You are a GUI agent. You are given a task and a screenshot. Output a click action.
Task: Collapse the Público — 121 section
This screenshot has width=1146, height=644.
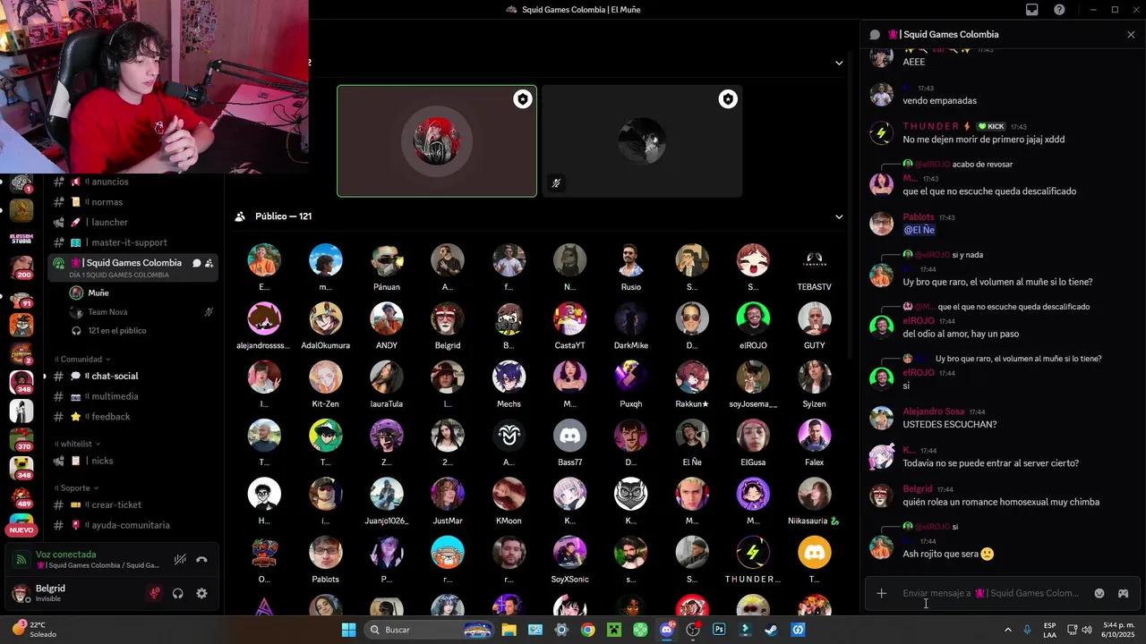839,216
